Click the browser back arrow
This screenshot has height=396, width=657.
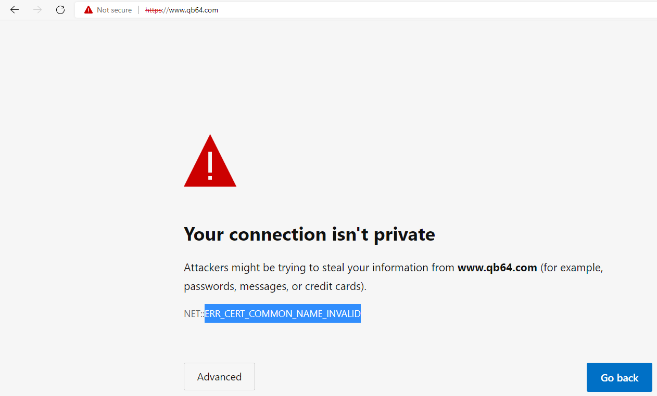pyautogui.click(x=15, y=10)
